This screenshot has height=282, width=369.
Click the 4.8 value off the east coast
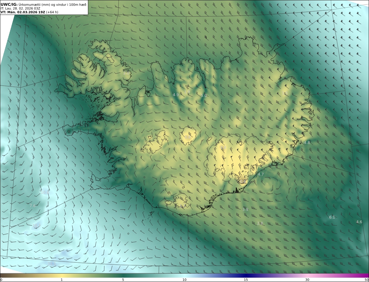coord(307,142)
